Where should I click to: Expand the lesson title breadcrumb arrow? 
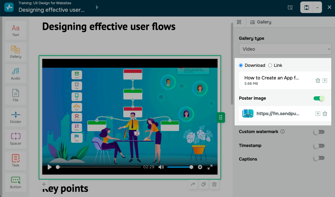(x=97, y=7)
